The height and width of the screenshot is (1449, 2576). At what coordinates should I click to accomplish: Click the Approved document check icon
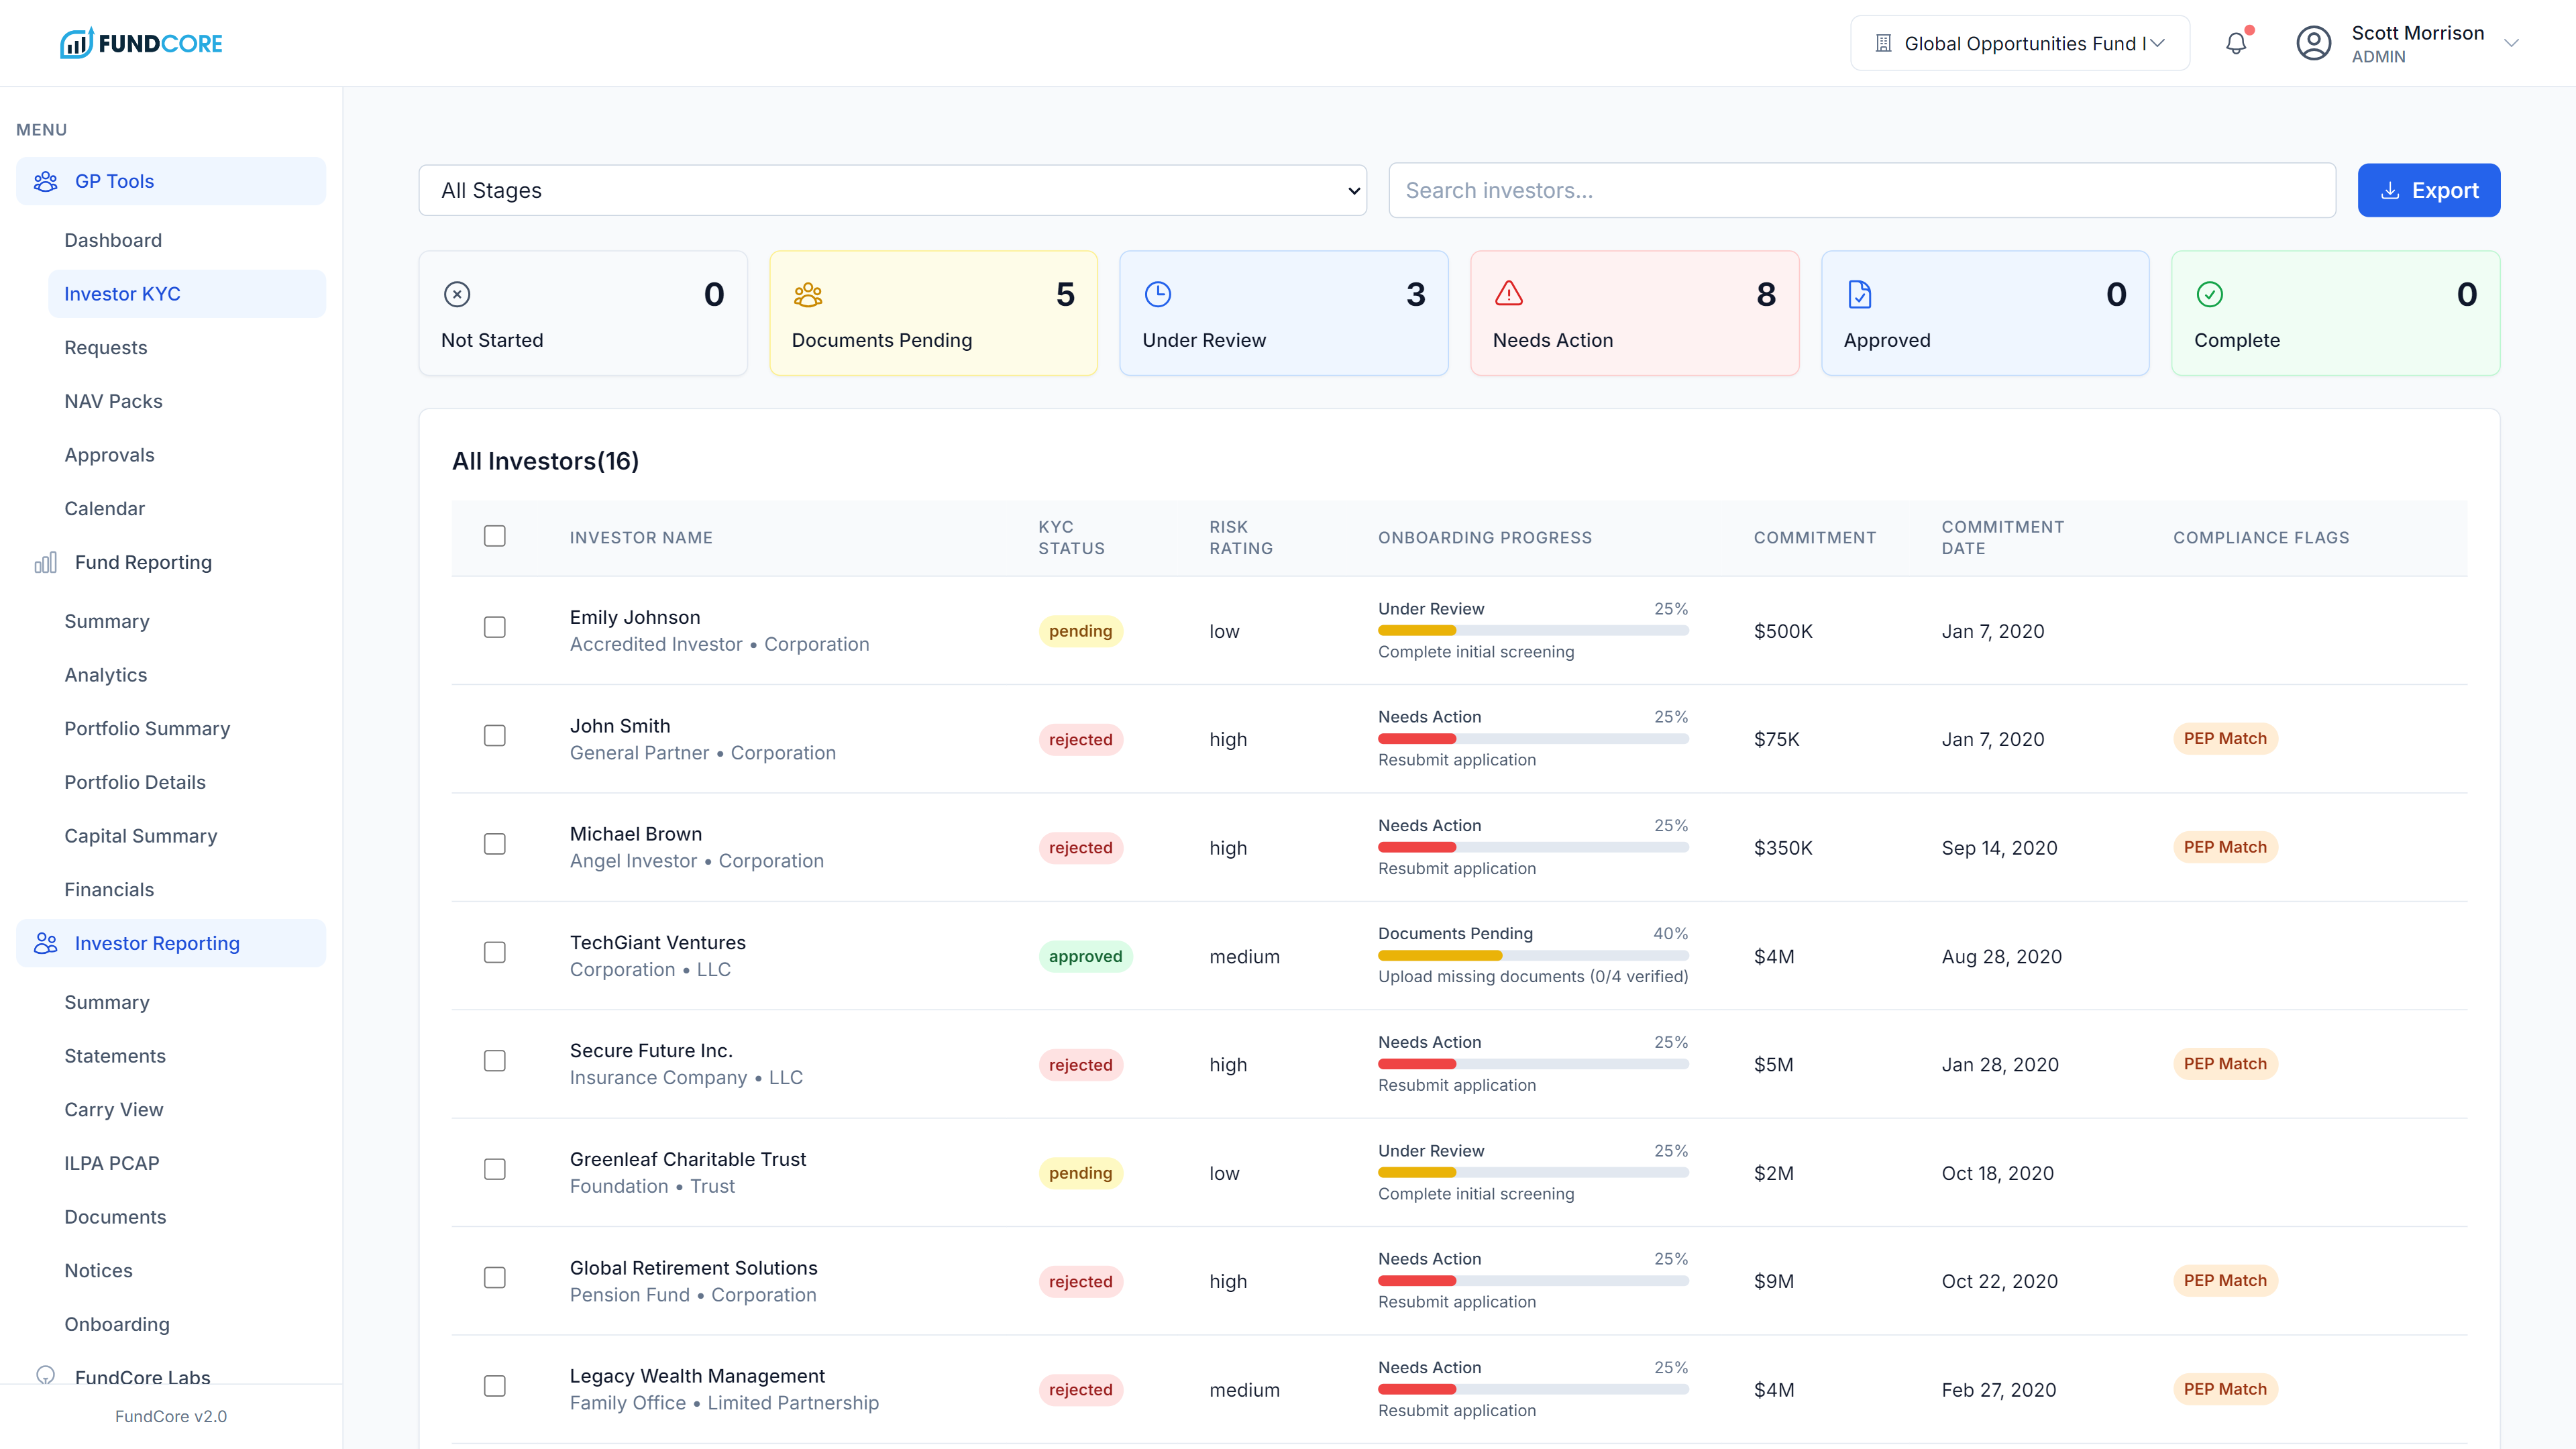coord(1859,294)
